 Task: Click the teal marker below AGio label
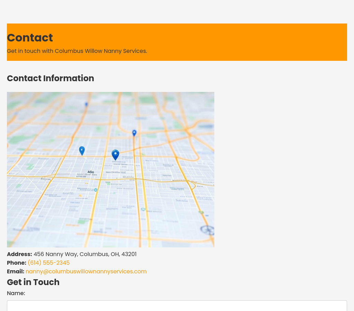(x=96, y=190)
